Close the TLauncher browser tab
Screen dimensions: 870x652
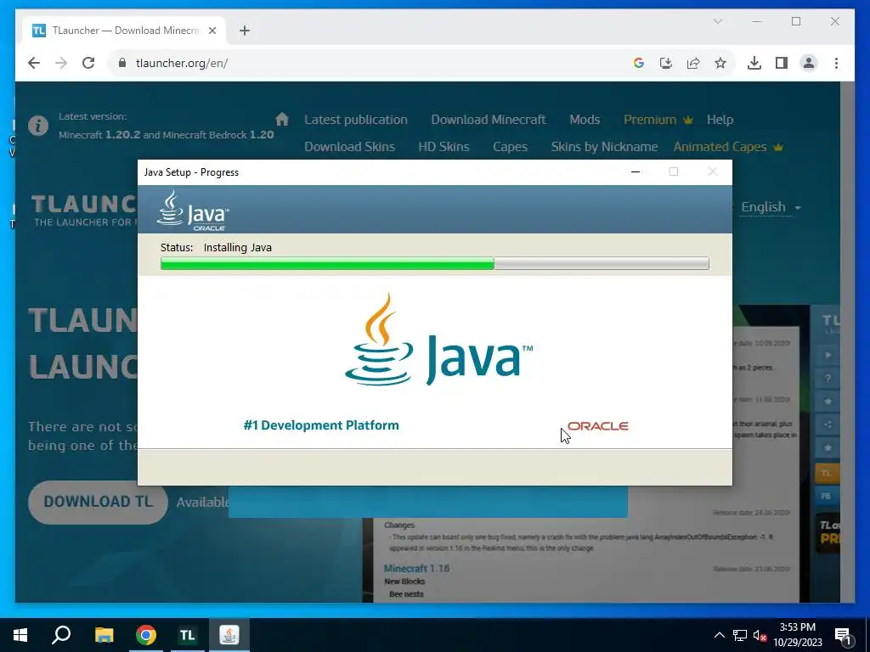[212, 31]
